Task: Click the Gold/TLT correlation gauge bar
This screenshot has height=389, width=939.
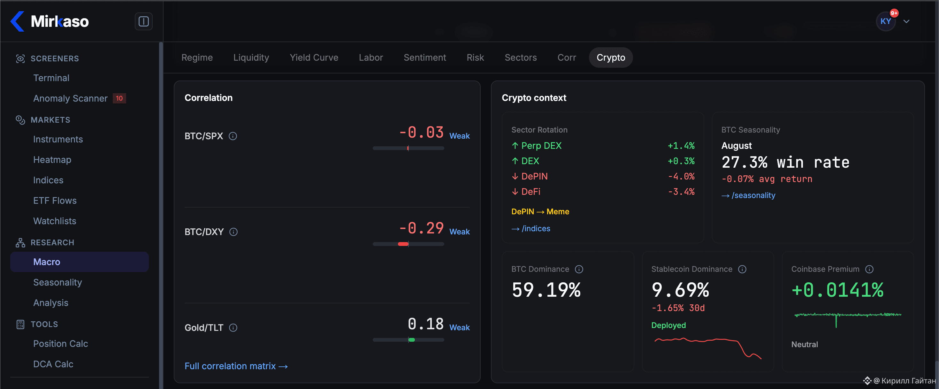Action: pos(408,340)
